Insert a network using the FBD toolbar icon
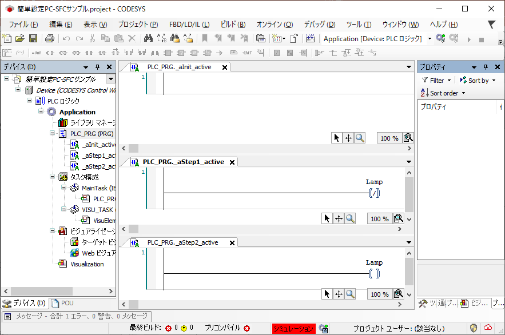Viewport: 505px width, 335px height. tap(8, 51)
